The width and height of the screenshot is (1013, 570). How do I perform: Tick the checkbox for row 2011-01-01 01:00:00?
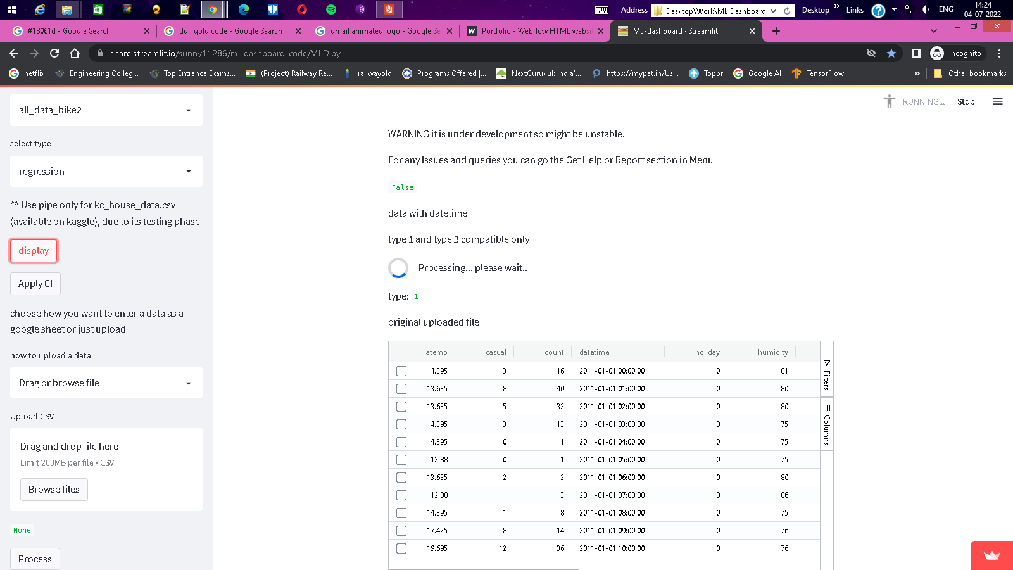401,389
